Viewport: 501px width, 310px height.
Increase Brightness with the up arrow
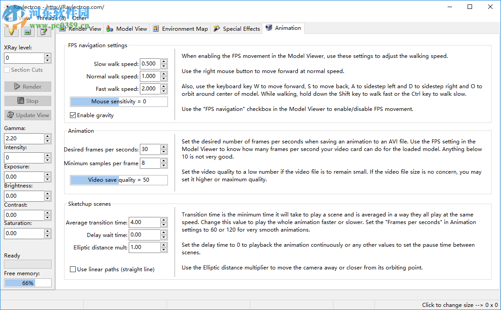(x=48, y=194)
